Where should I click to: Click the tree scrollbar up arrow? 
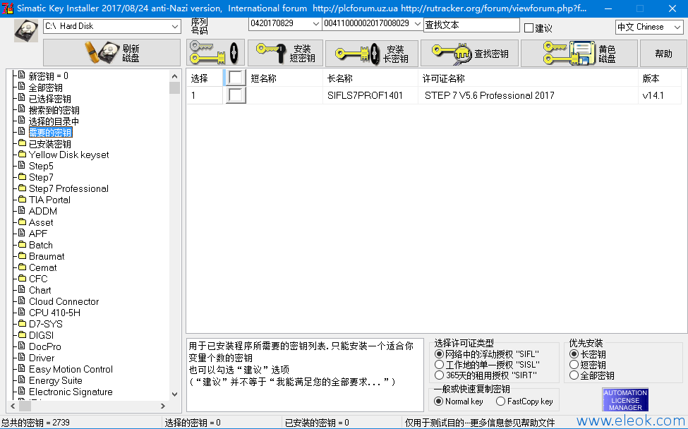174,75
